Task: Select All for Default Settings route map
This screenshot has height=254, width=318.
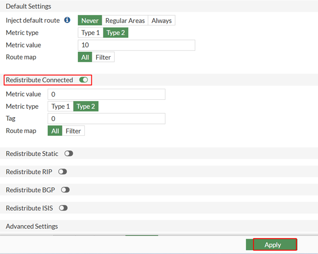Action: [85, 57]
